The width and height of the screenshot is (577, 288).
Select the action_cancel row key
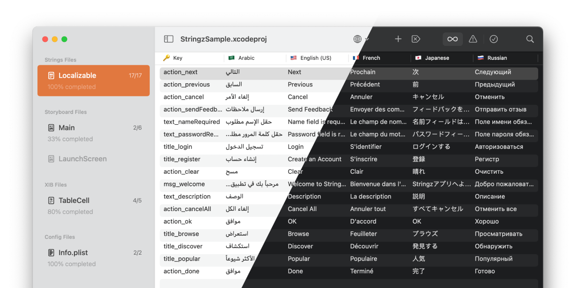click(x=184, y=97)
